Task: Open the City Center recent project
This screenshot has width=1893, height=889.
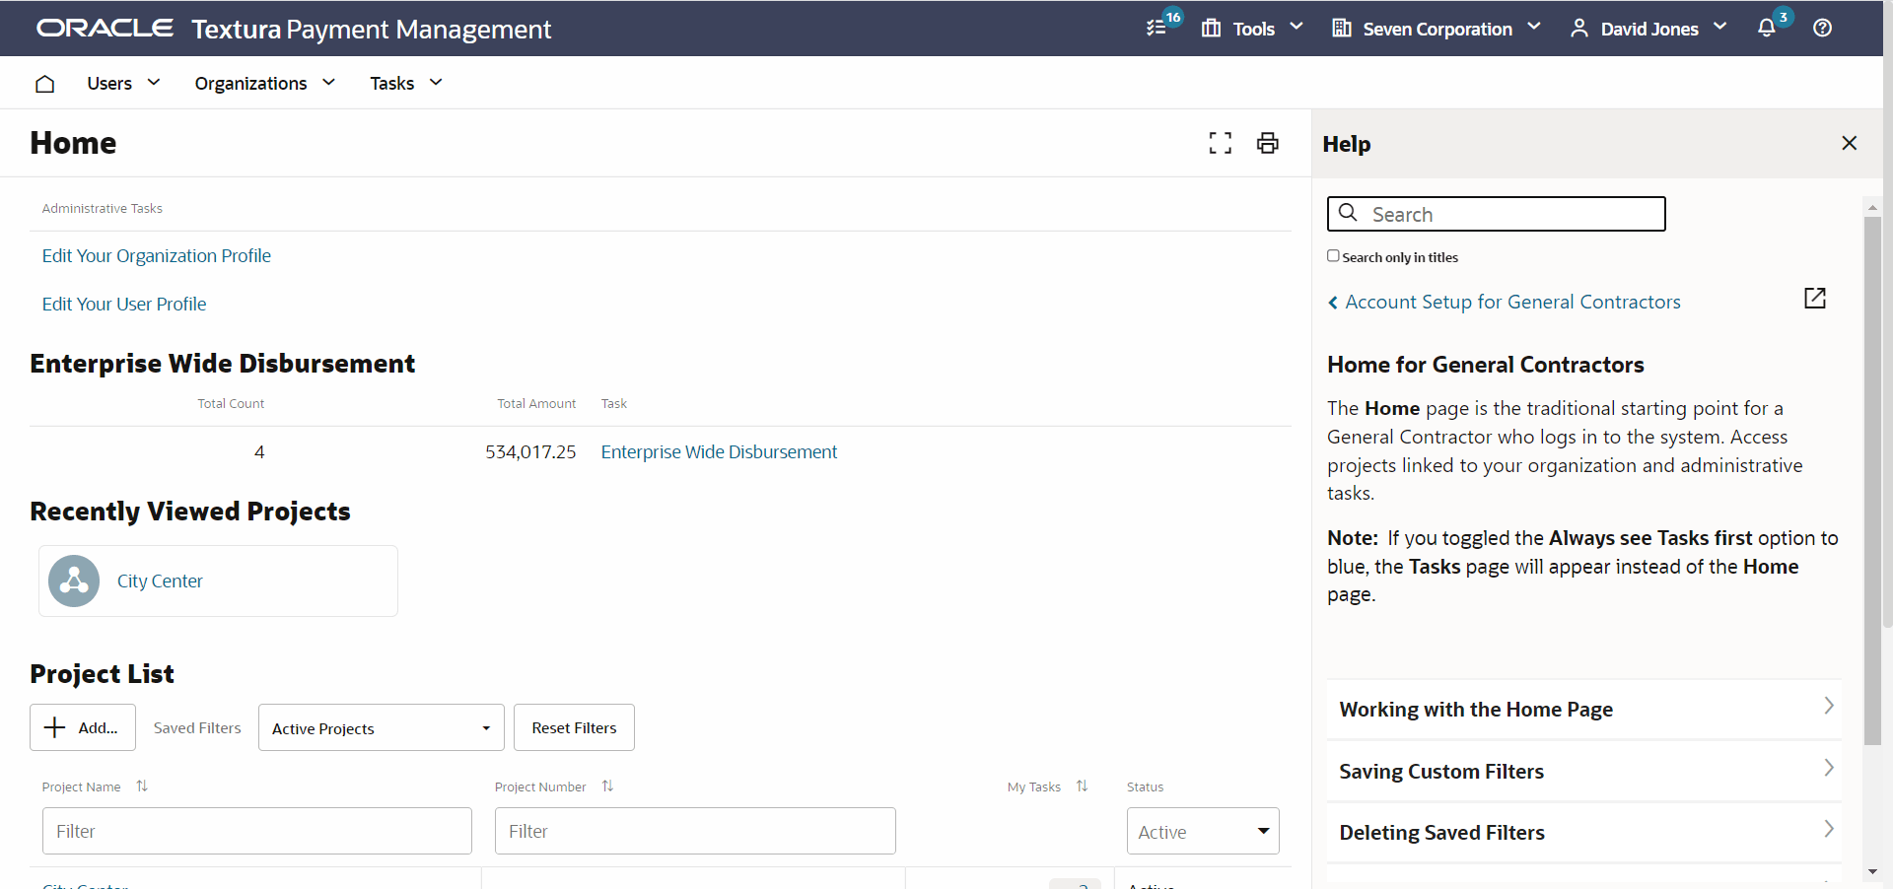Action: 160,581
